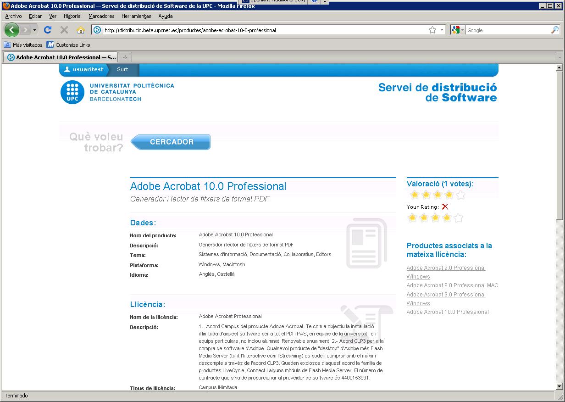
Task: Open a new tab with the plus button
Action: (x=125, y=57)
